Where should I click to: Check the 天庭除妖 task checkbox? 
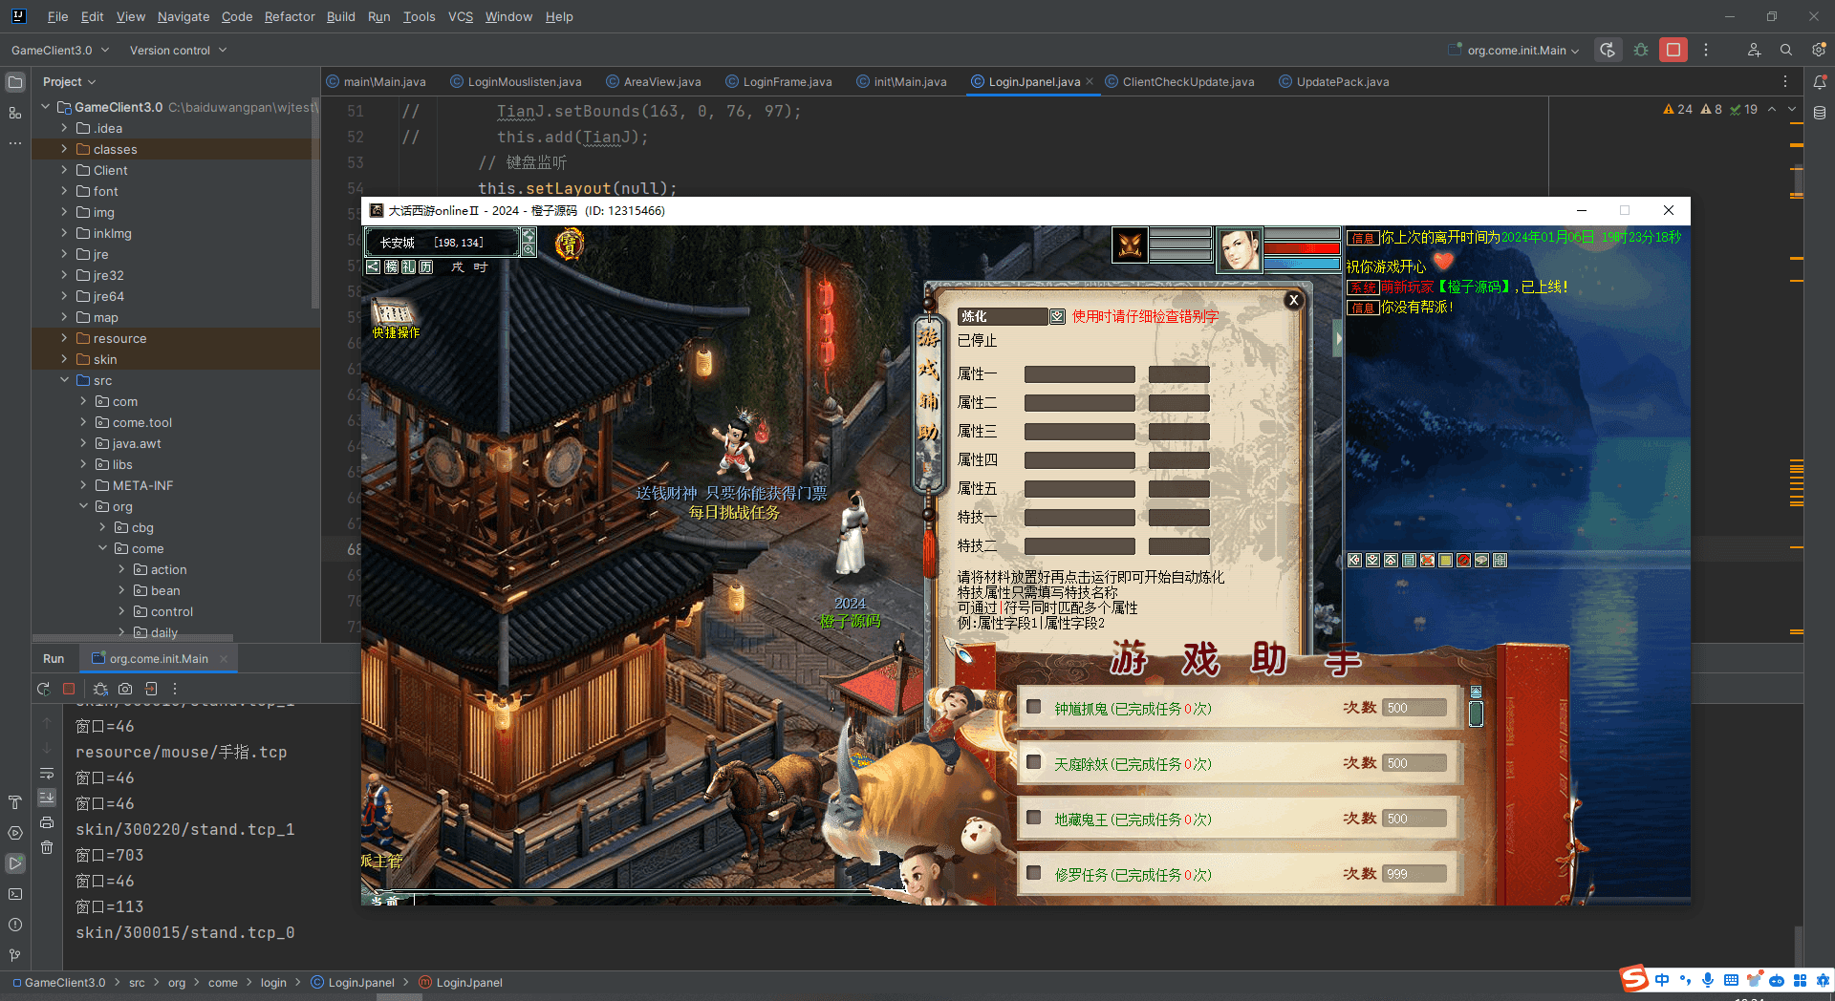click(1033, 763)
